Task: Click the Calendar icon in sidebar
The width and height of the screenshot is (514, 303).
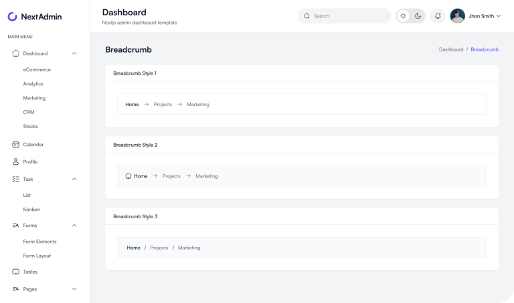Action: pos(16,144)
